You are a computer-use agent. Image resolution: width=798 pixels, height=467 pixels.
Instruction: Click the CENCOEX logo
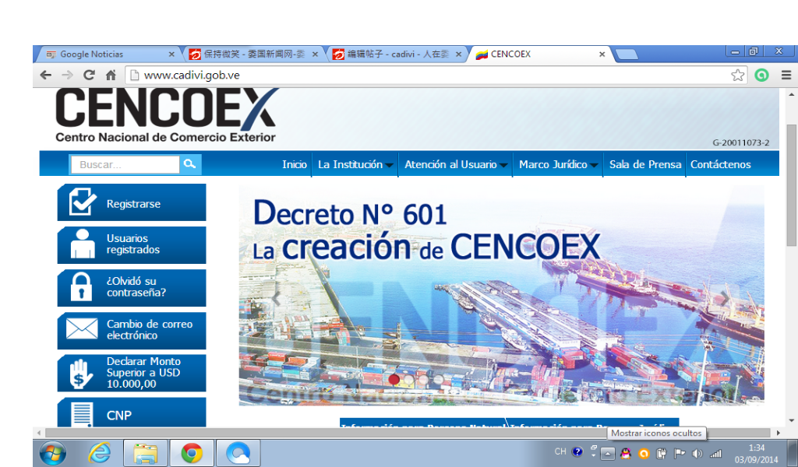(x=166, y=115)
